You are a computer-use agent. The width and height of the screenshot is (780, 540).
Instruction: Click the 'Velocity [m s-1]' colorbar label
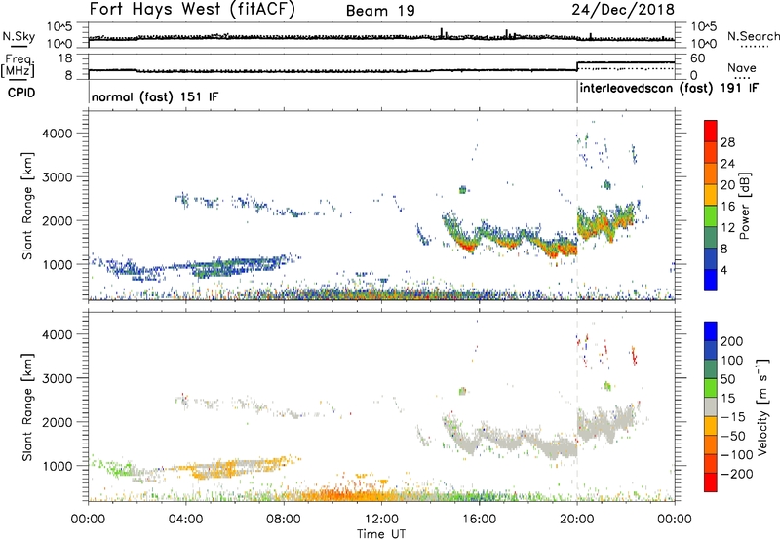(763, 406)
